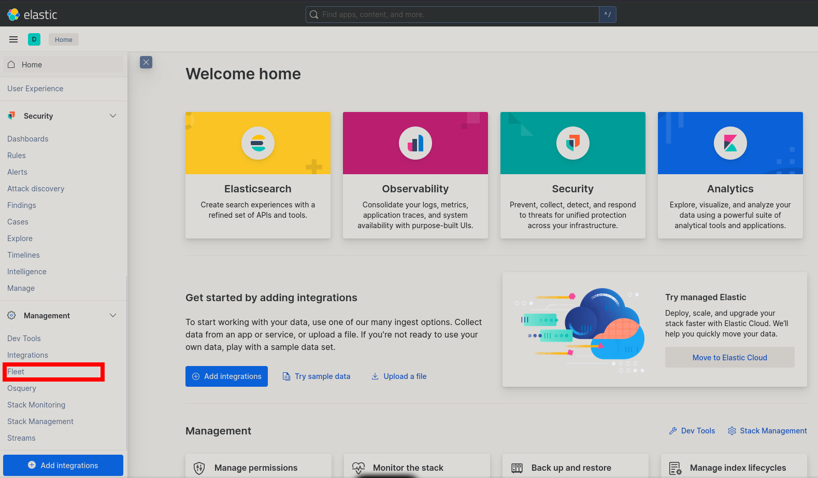Click the Stack Management gear icon
Screen dimensions: 818x478
click(x=732, y=431)
